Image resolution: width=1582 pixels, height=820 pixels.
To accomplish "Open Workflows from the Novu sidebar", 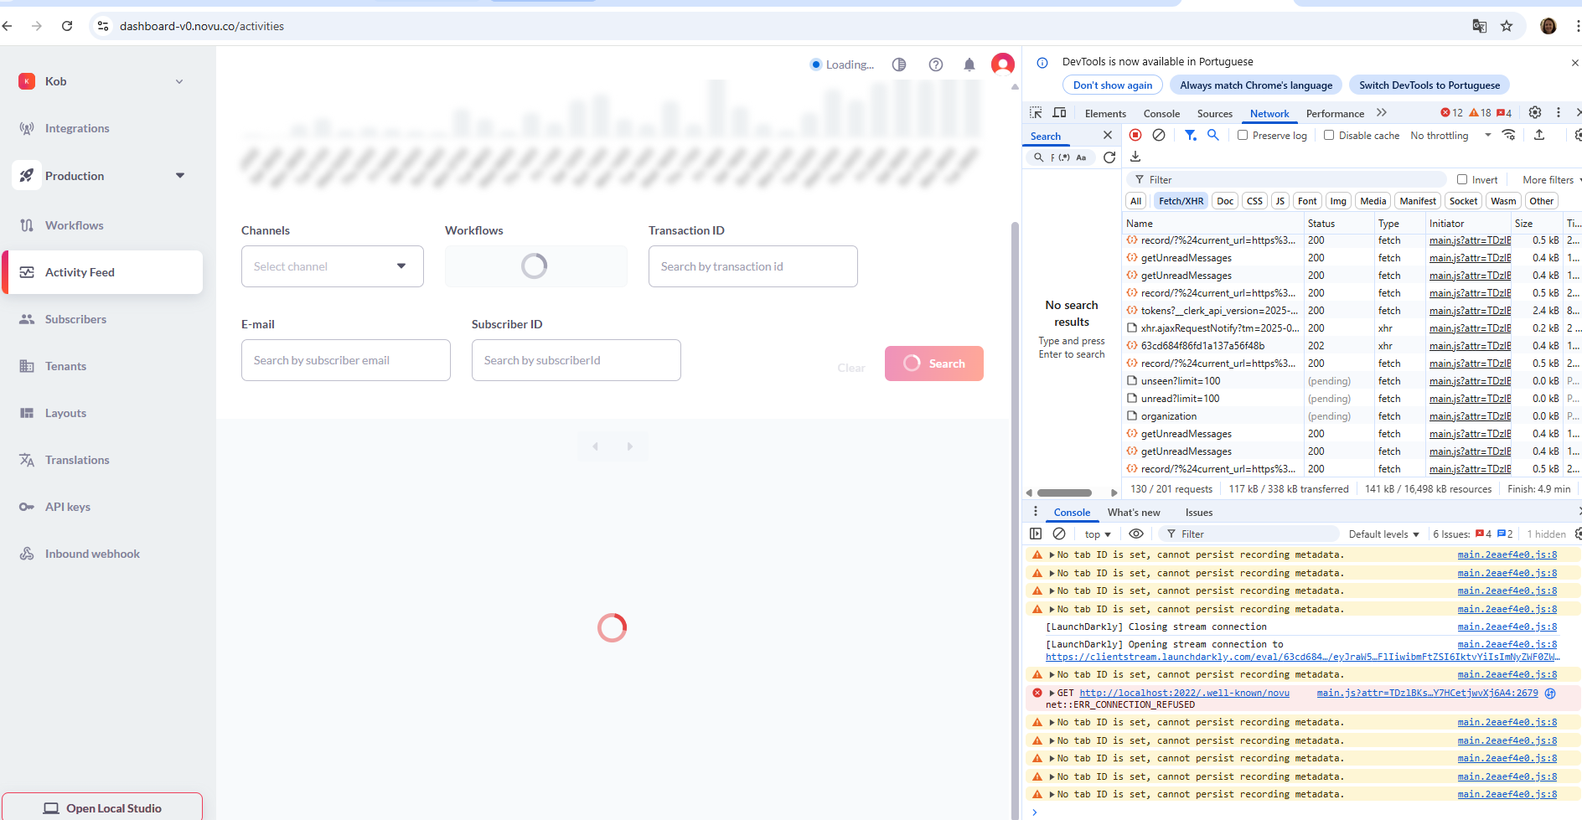I will click(x=75, y=225).
